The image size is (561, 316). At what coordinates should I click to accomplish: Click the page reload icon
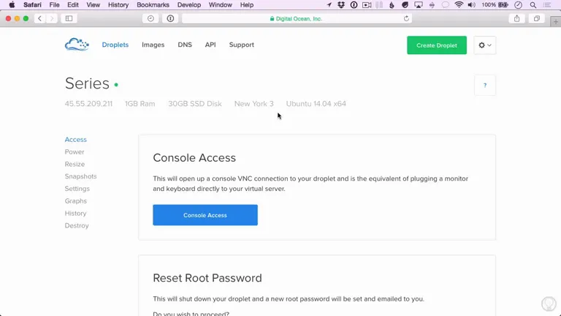pyautogui.click(x=406, y=18)
